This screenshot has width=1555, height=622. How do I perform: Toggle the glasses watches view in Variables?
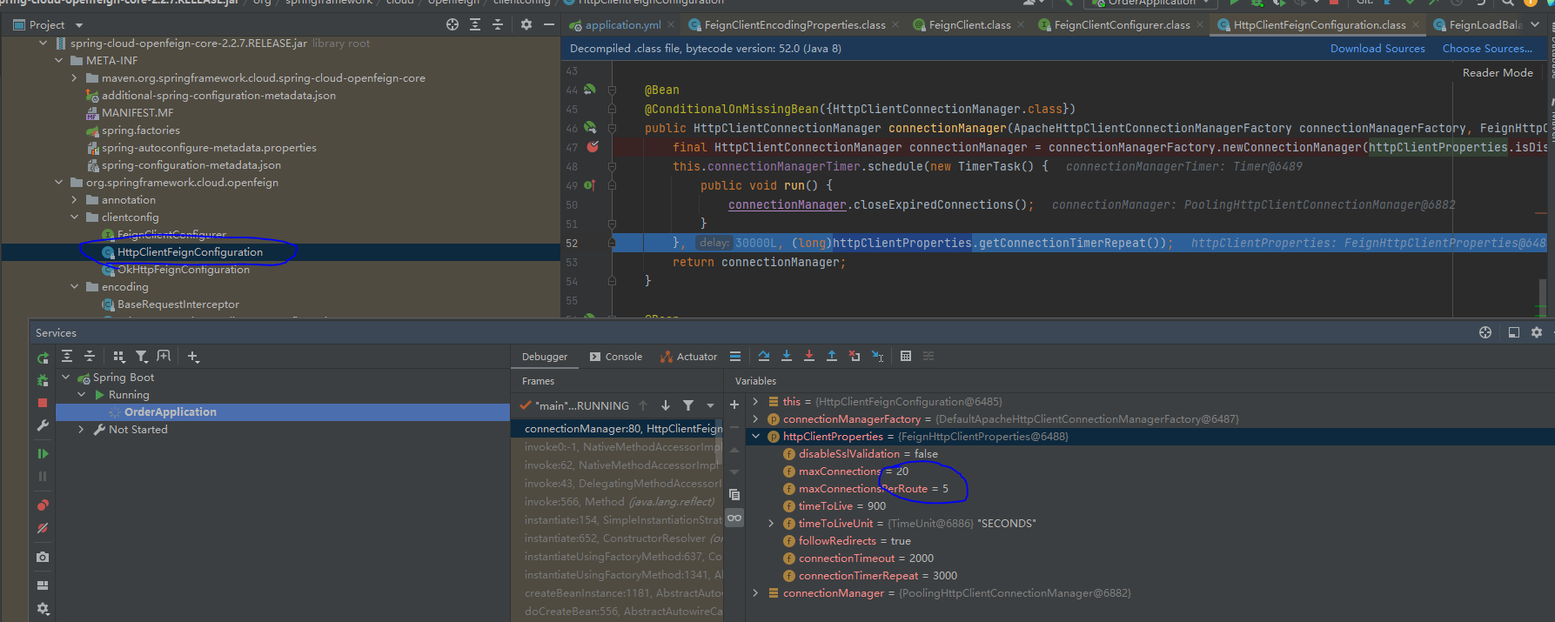(734, 518)
